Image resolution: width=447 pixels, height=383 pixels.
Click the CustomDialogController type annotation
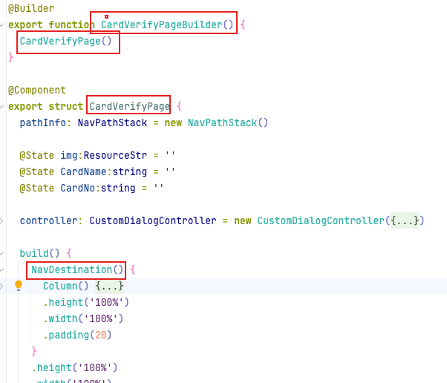click(x=153, y=221)
